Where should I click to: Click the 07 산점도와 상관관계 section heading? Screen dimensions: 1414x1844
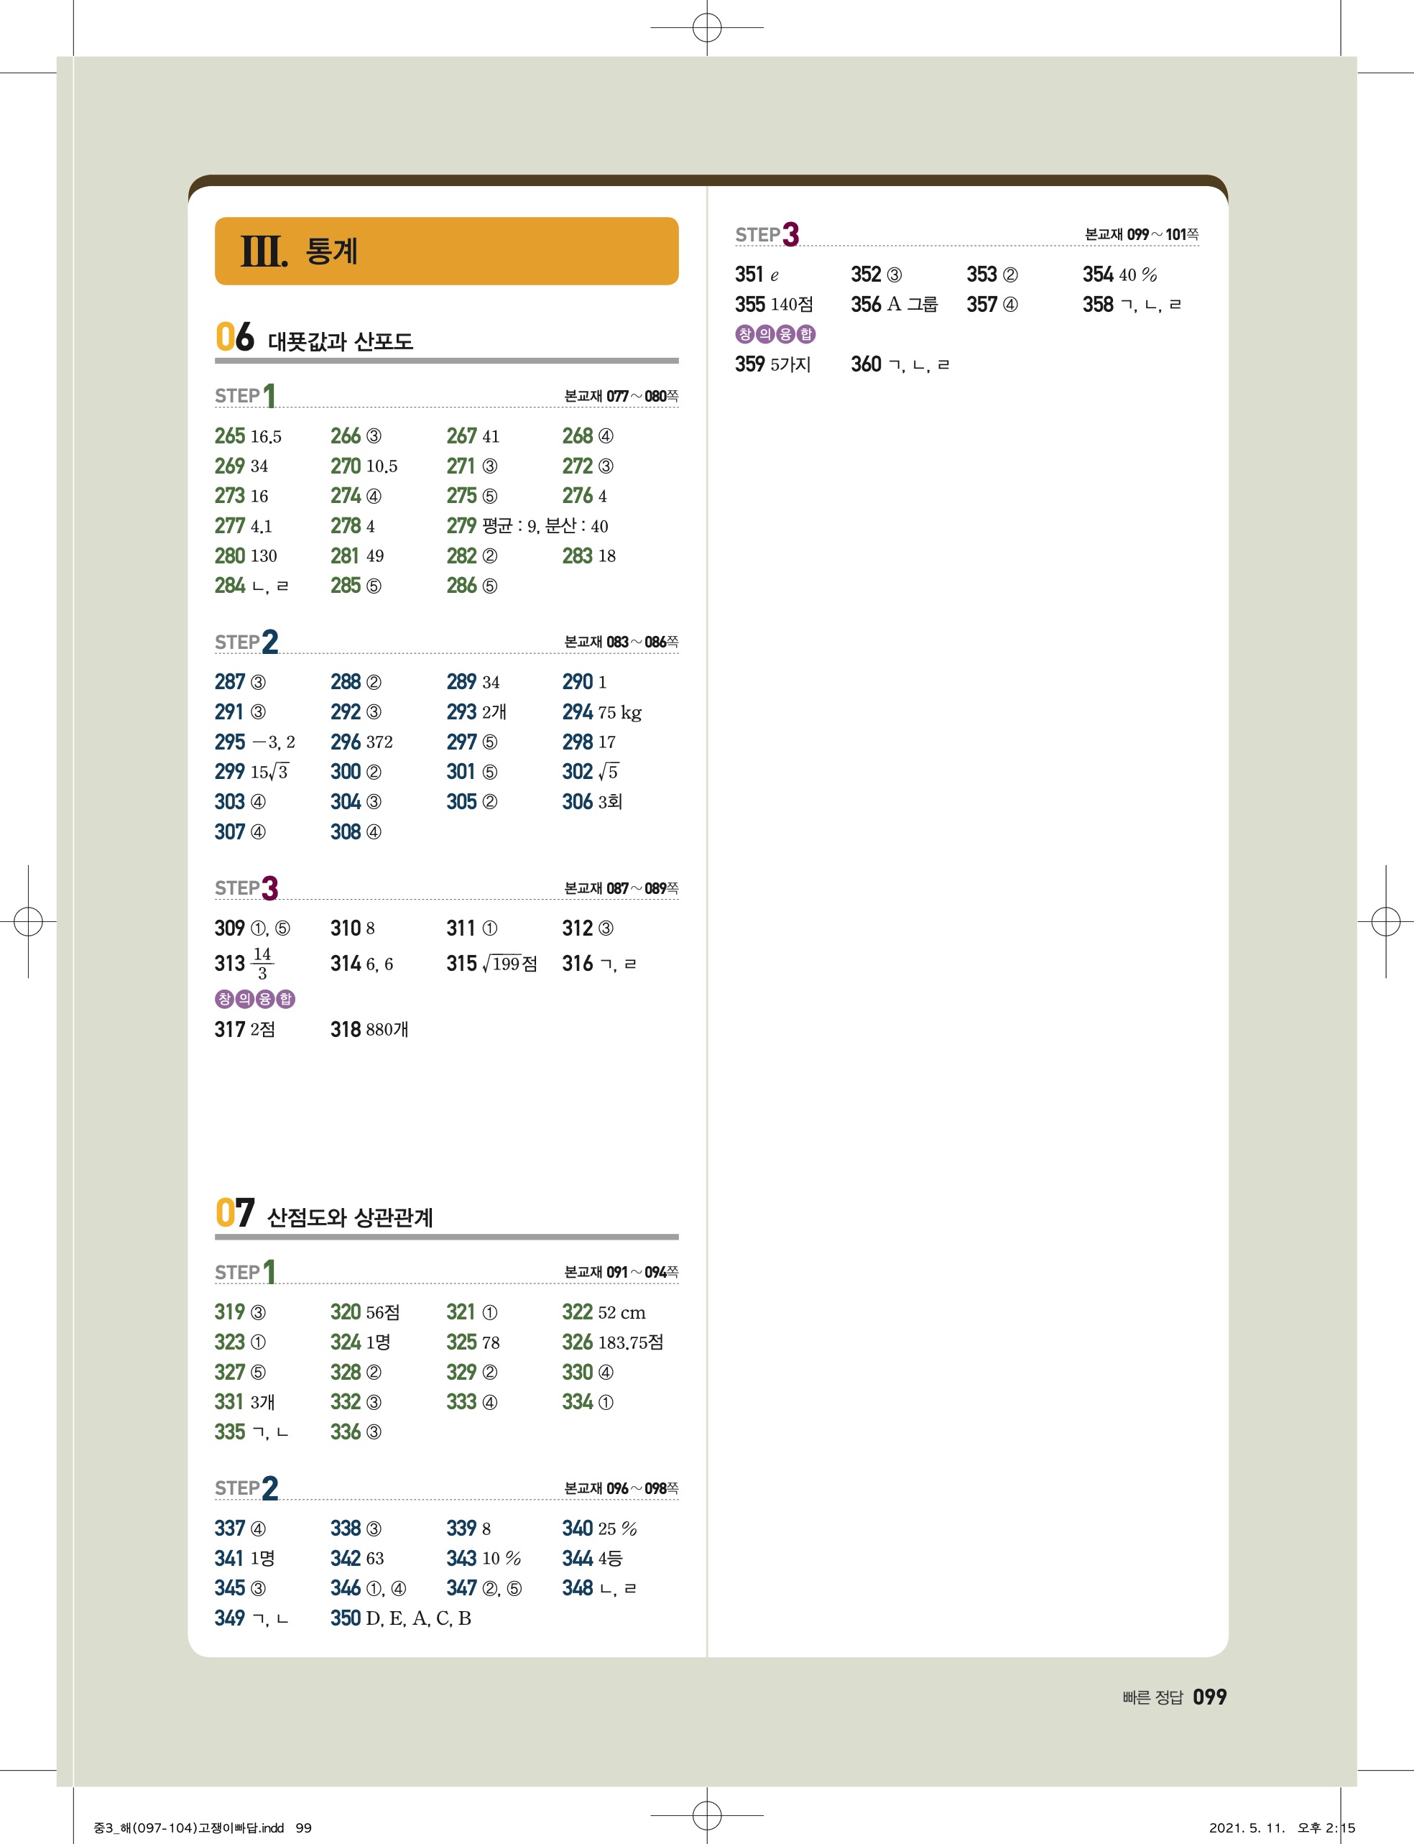(x=324, y=1214)
